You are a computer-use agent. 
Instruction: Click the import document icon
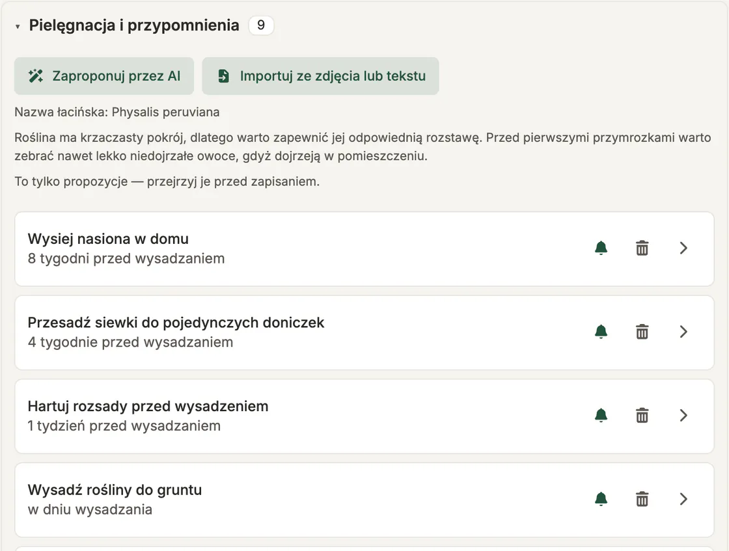pos(224,75)
